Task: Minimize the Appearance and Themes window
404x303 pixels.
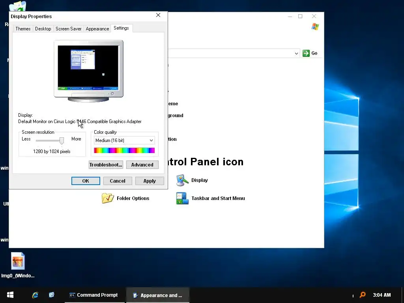Action: tap(290, 16)
